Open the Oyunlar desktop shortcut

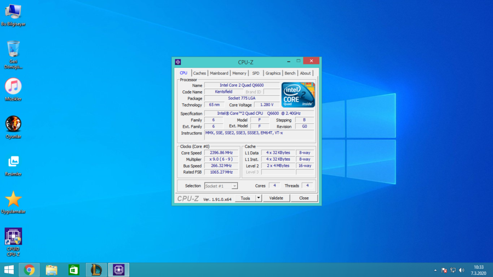pyautogui.click(x=13, y=127)
